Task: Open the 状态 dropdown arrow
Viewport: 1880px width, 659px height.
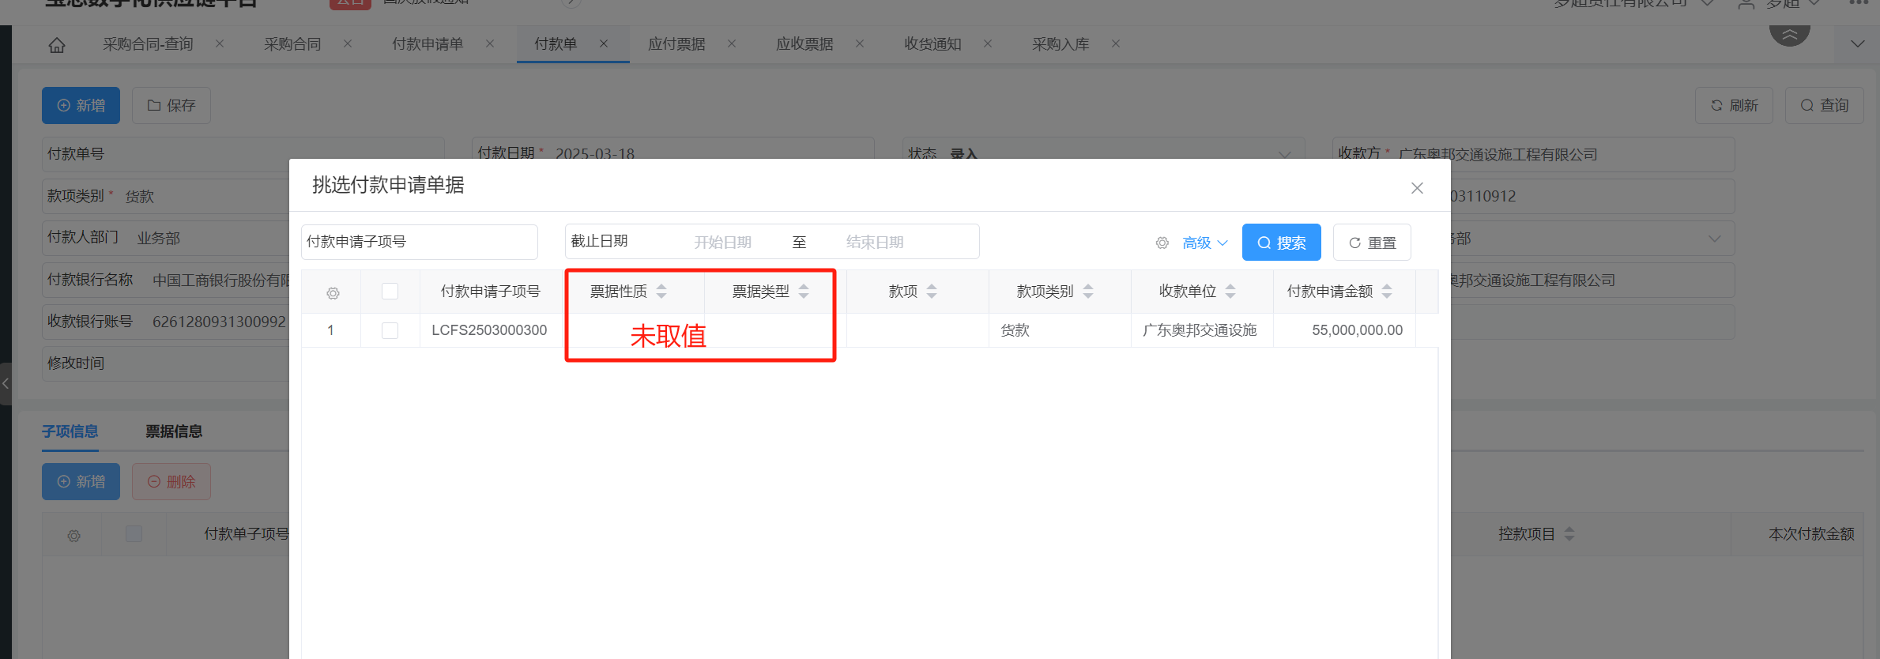Action: click(x=1285, y=154)
